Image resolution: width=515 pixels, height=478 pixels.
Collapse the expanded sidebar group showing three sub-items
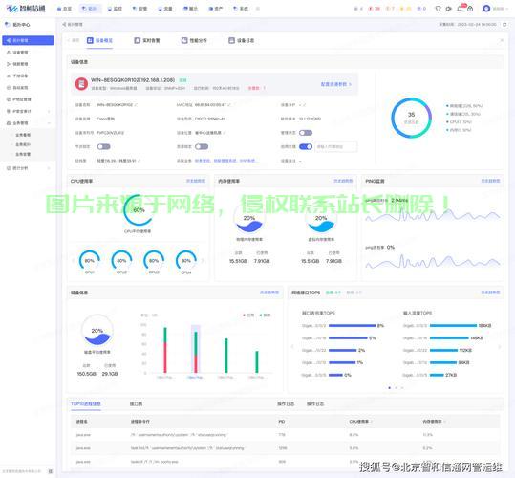click(27, 123)
